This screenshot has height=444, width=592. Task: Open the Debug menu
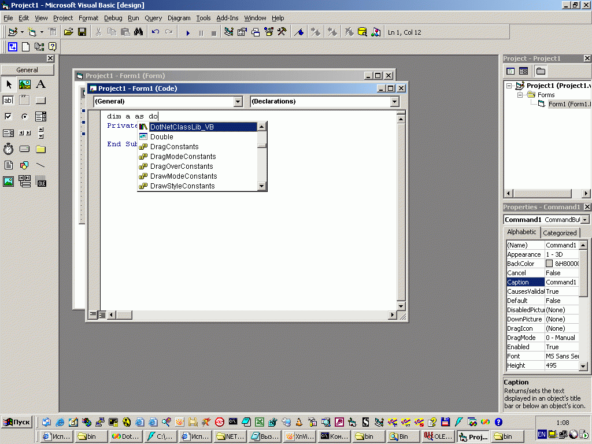[113, 18]
